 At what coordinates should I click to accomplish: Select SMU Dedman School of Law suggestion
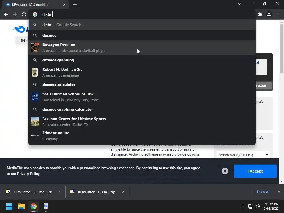[x=142, y=97]
